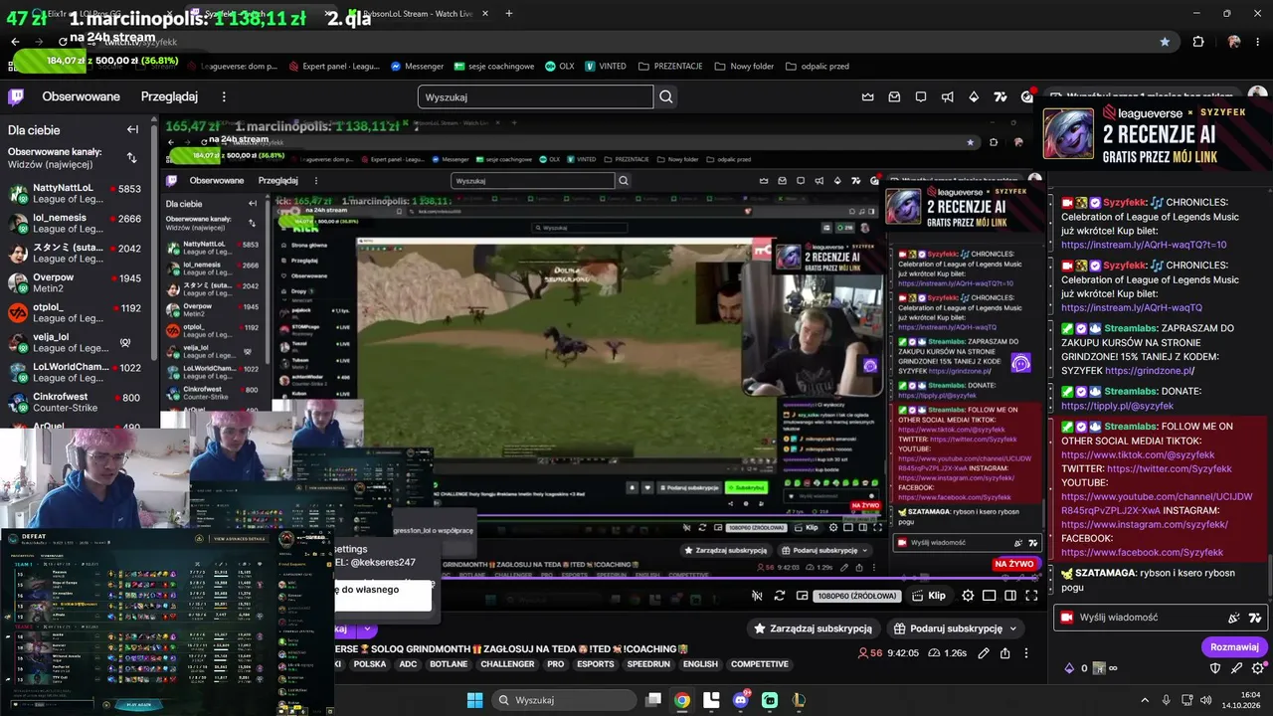Switch to RybsonLoL Stream browser tab
This screenshot has width=1273, height=716.
tap(418, 14)
